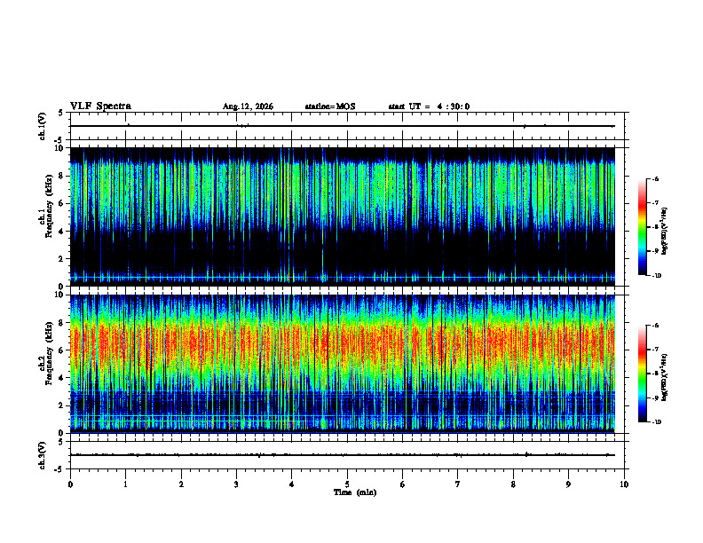The image size is (703, 543).
Task: Click the "4" tick on the time axis
Action: (292, 484)
